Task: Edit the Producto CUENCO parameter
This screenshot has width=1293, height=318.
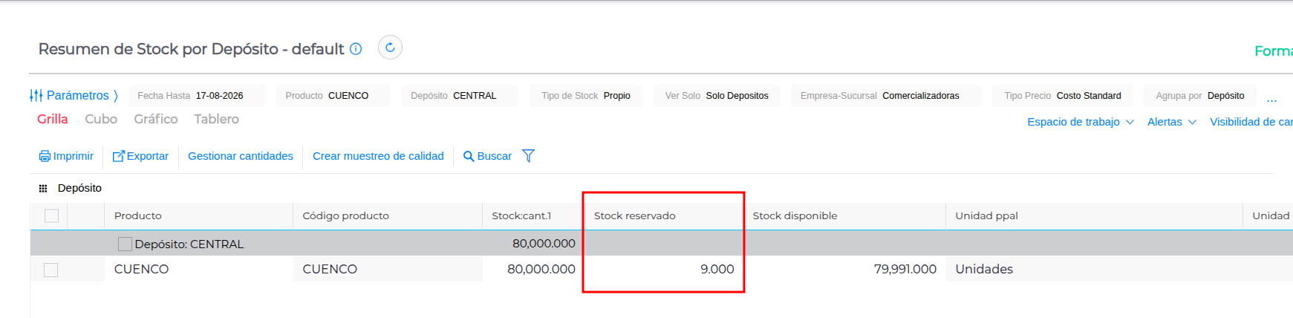Action: tap(333, 96)
